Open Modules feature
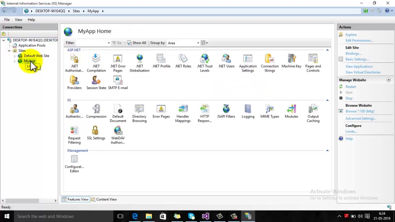 click(291, 112)
